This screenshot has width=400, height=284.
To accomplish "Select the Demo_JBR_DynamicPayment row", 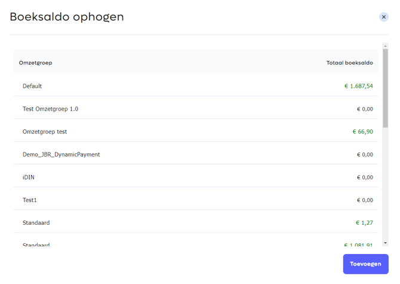I will [x=196, y=154].
